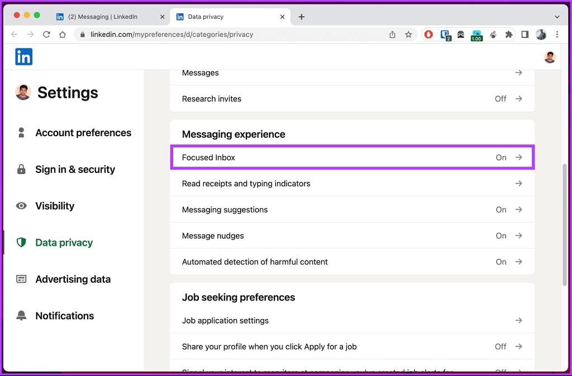Open a new browser tab
572x376 pixels.
(x=301, y=17)
